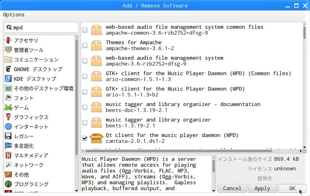Screen dimensions: 310x196
Task: Click the ario-1.5.1-1.3+b2 package icon
Action: click(96, 92)
